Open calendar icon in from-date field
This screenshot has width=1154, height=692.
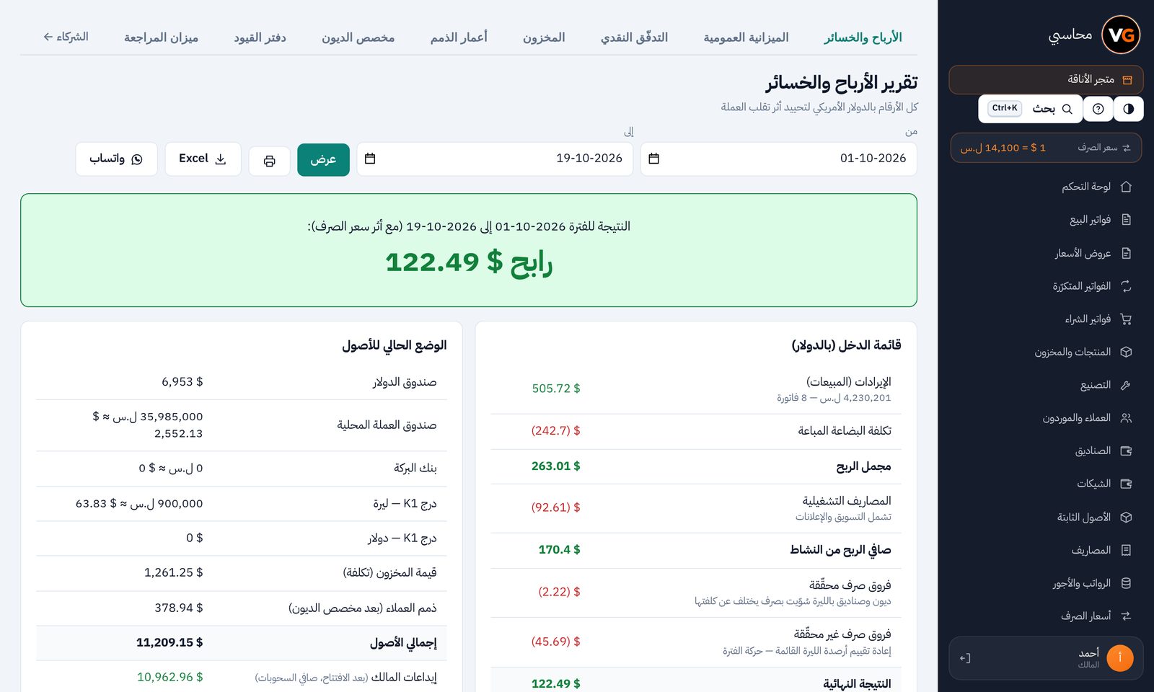[x=653, y=159]
